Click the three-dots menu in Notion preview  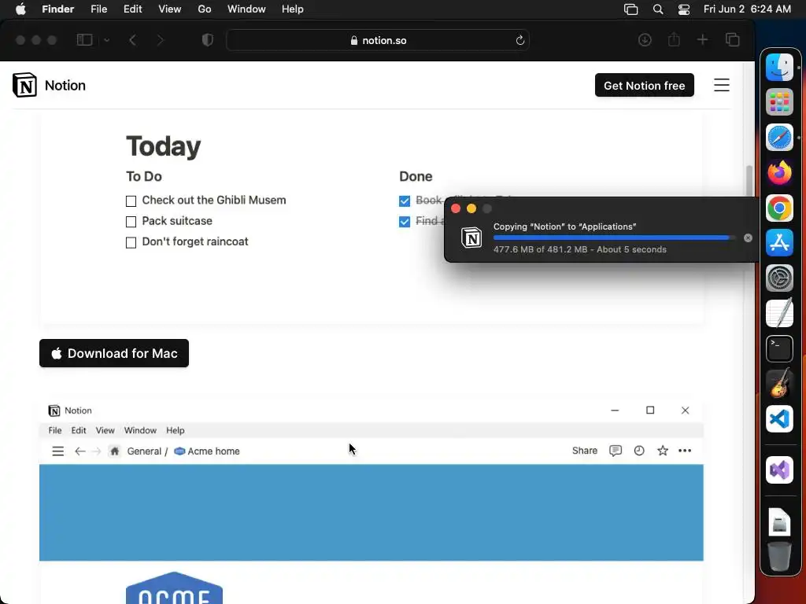click(x=685, y=451)
